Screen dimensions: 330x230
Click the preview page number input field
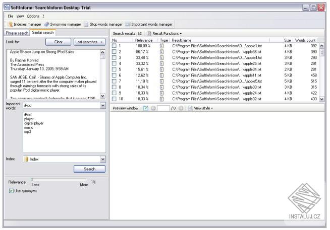[x=163, y=108]
